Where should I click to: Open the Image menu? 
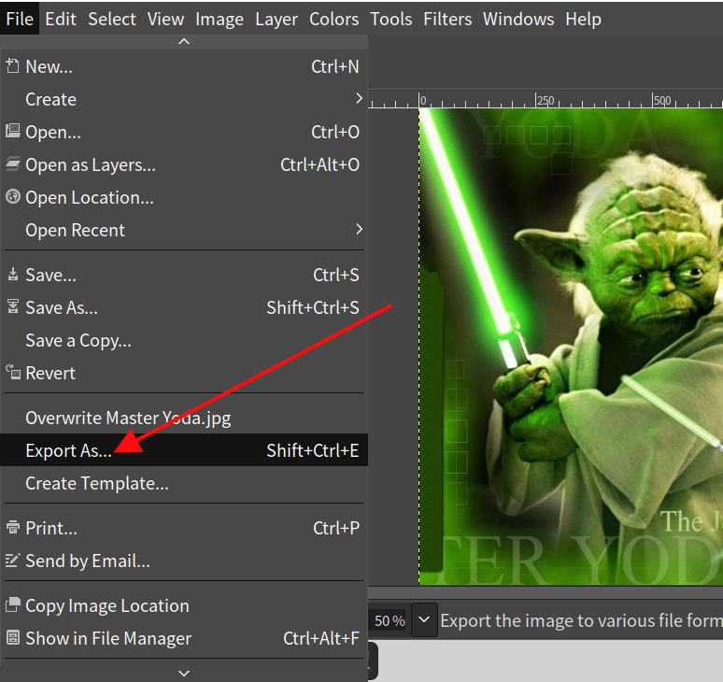pyautogui.click(x=220, y=19)
